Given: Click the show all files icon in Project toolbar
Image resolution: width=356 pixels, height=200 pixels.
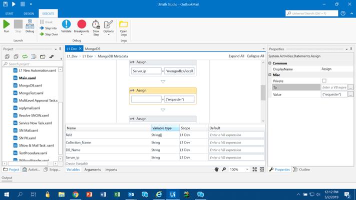Looking at the screenshot, I should (x=34, y=56).
